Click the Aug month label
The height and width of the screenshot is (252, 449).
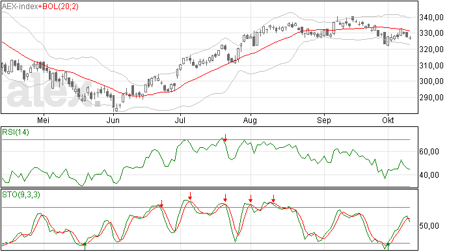click(250, 120)
